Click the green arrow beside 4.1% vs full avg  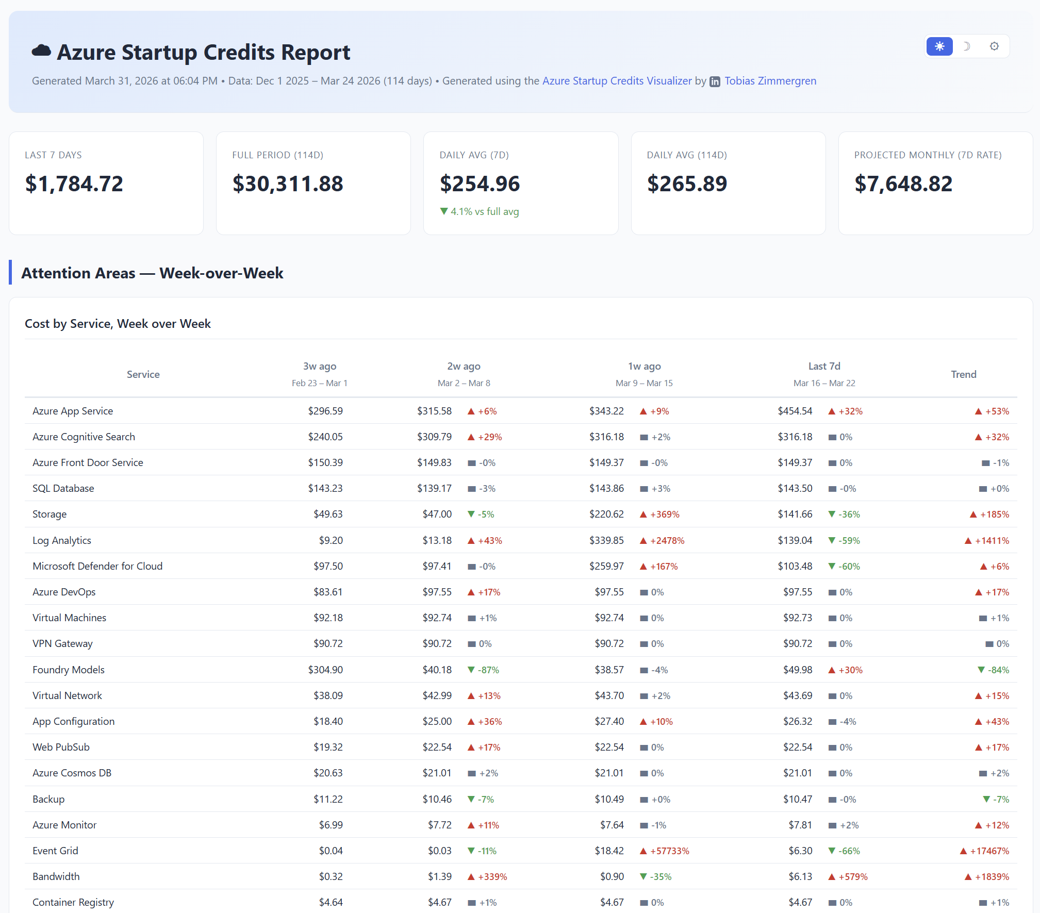[443, 211]
